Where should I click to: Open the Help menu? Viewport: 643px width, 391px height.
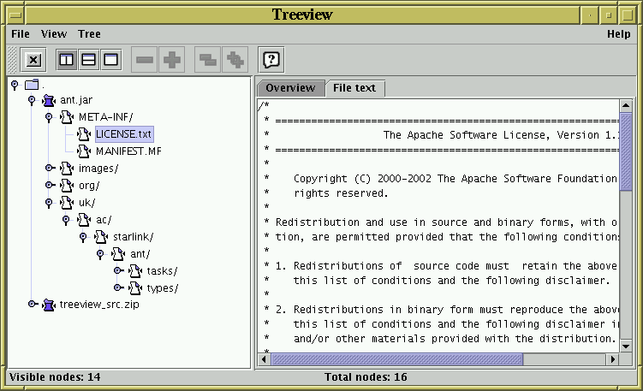coord(618,34)
